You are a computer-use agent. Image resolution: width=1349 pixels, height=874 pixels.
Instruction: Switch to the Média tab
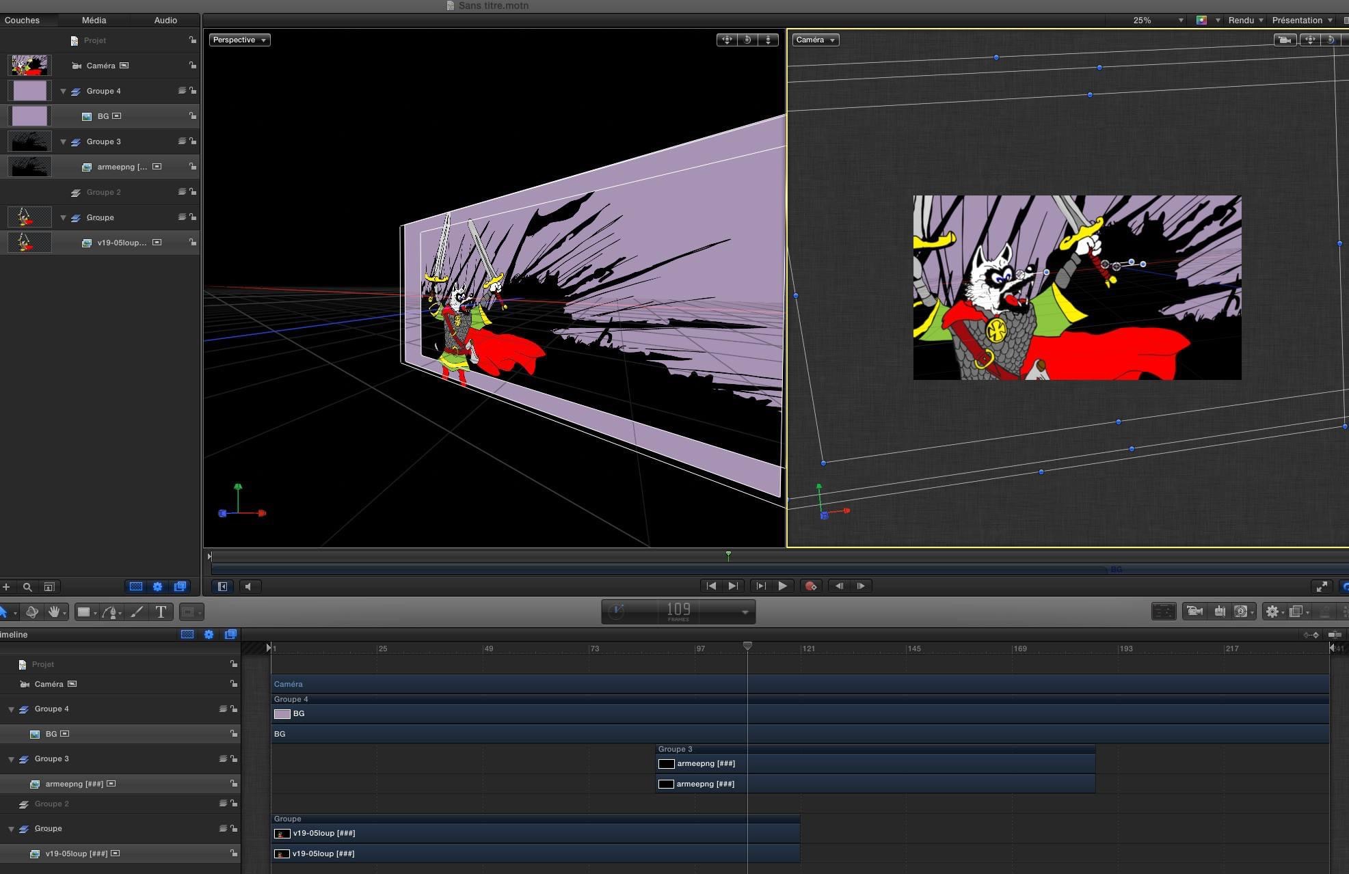(x=94, y=20)
